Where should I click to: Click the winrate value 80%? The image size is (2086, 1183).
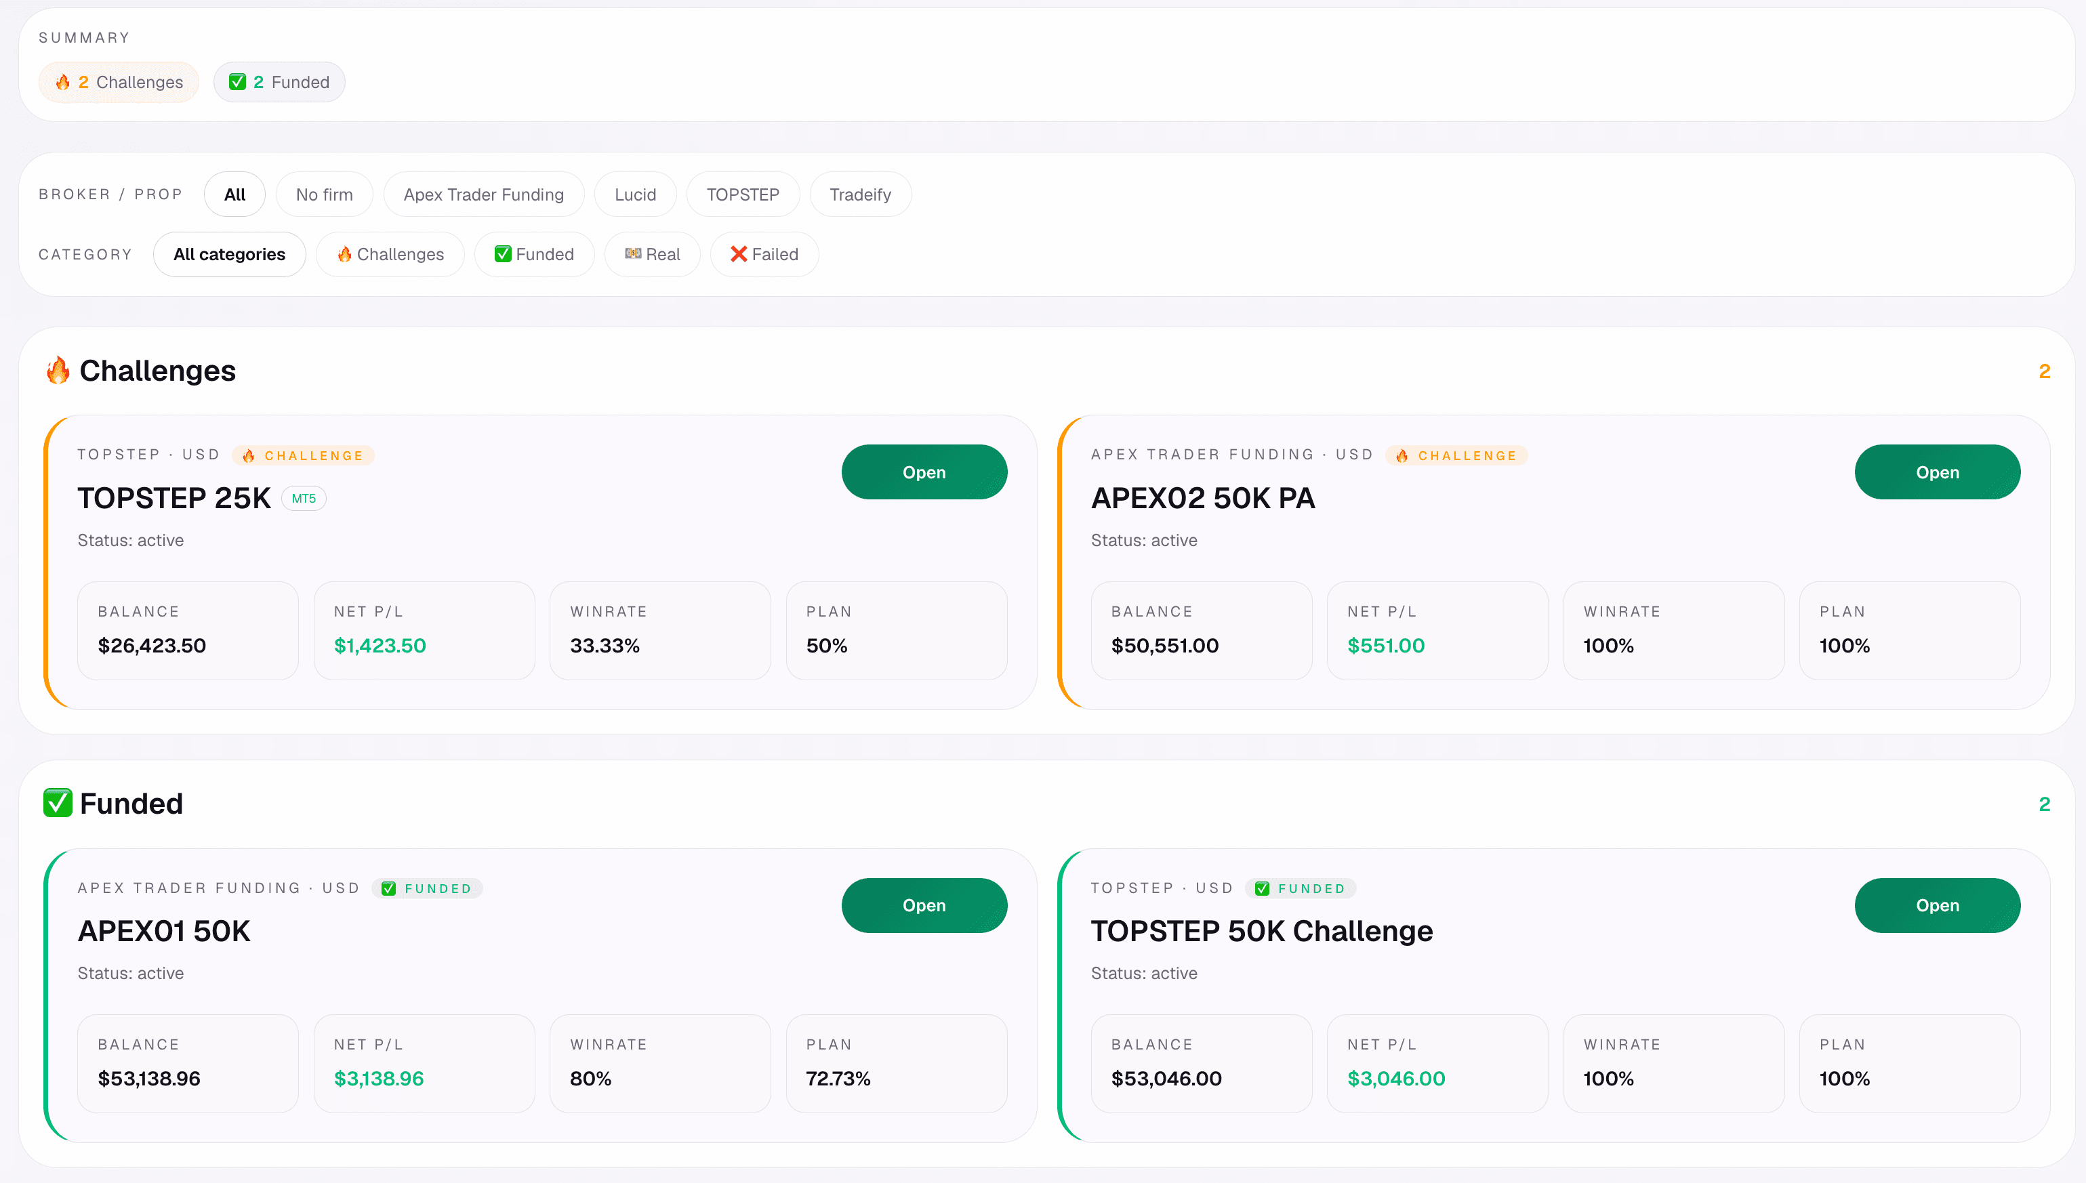[591, 1079]
